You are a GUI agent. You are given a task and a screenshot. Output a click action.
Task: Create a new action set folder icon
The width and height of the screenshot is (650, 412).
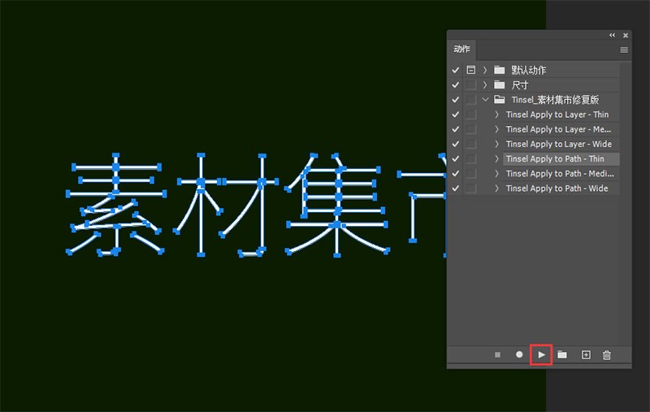(562, 355)
